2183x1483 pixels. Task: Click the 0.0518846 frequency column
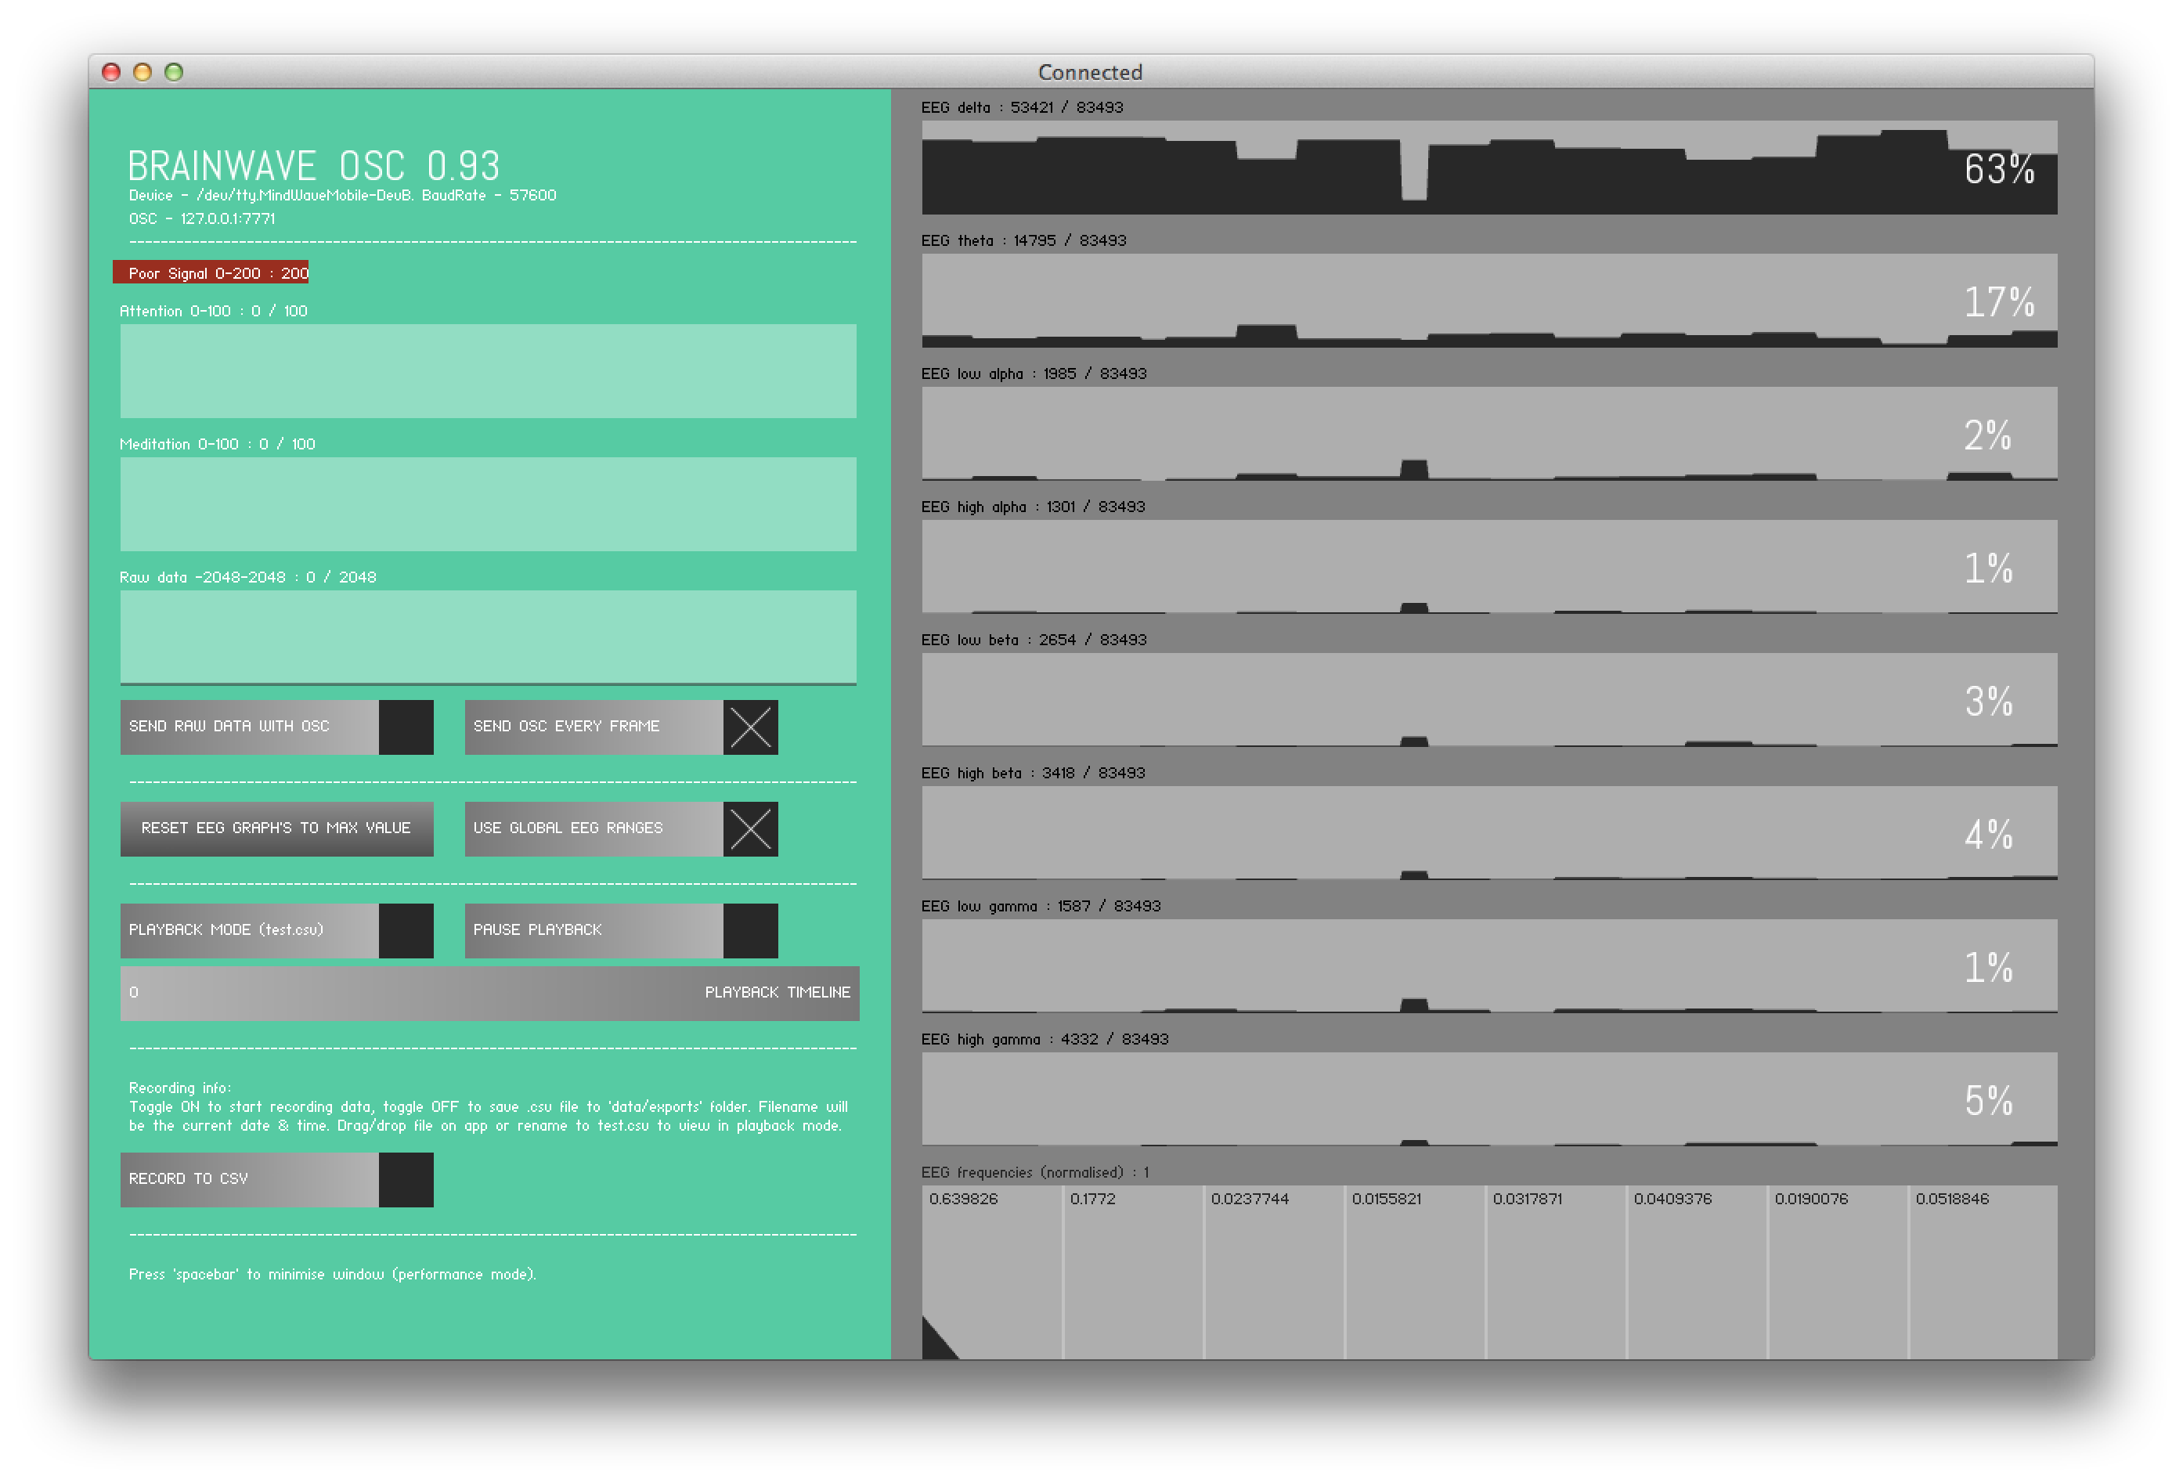coord(1983,1272)
